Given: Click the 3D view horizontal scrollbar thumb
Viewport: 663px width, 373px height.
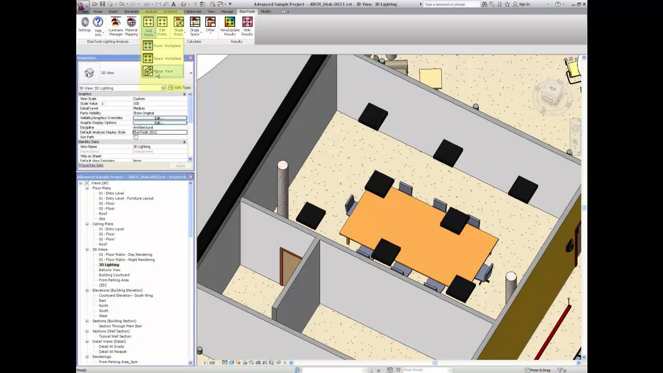Looking at the screenshot, I should [x=435, y=363].
